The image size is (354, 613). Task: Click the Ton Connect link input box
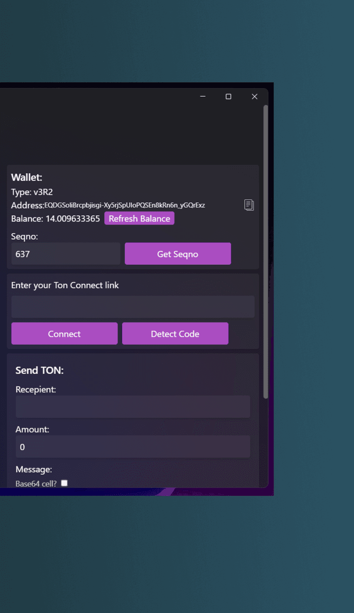[x=133, y=306]
